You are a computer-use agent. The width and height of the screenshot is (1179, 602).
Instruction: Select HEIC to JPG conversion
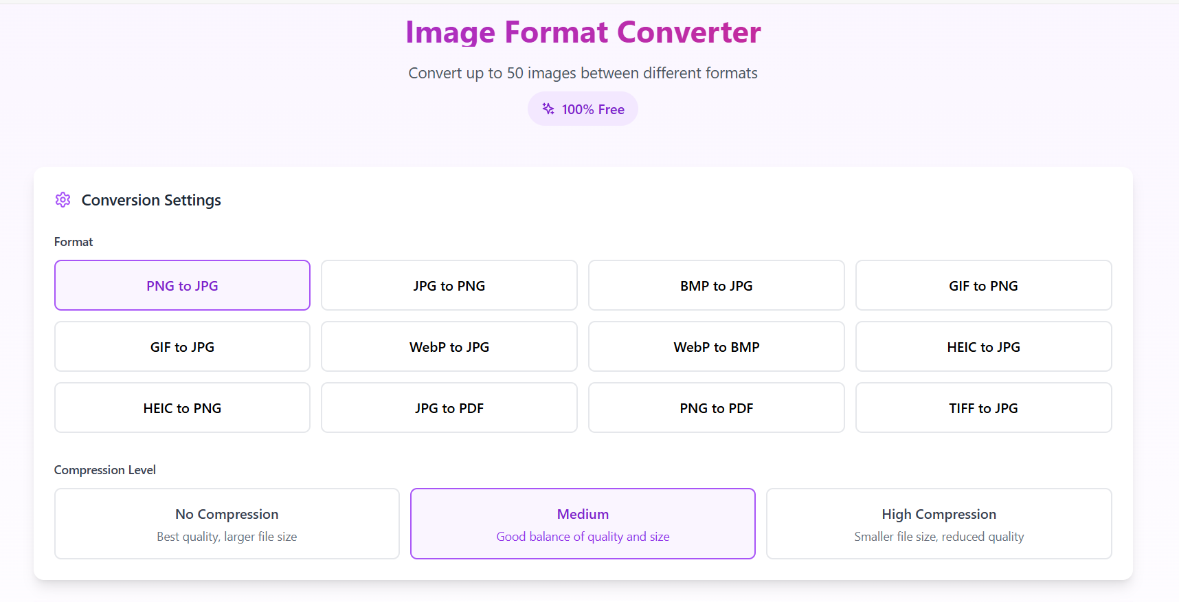pyautogui.click(x=983, y=346)
